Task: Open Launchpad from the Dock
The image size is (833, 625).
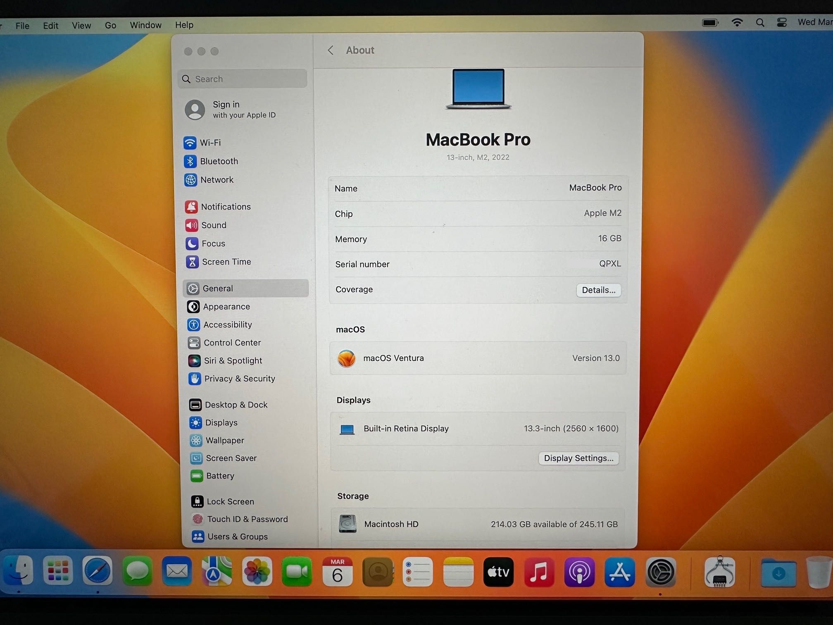Action: click(58, 571)
